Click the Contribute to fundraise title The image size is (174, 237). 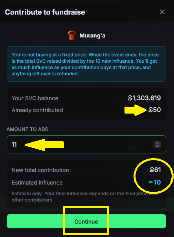coord(45,12)
